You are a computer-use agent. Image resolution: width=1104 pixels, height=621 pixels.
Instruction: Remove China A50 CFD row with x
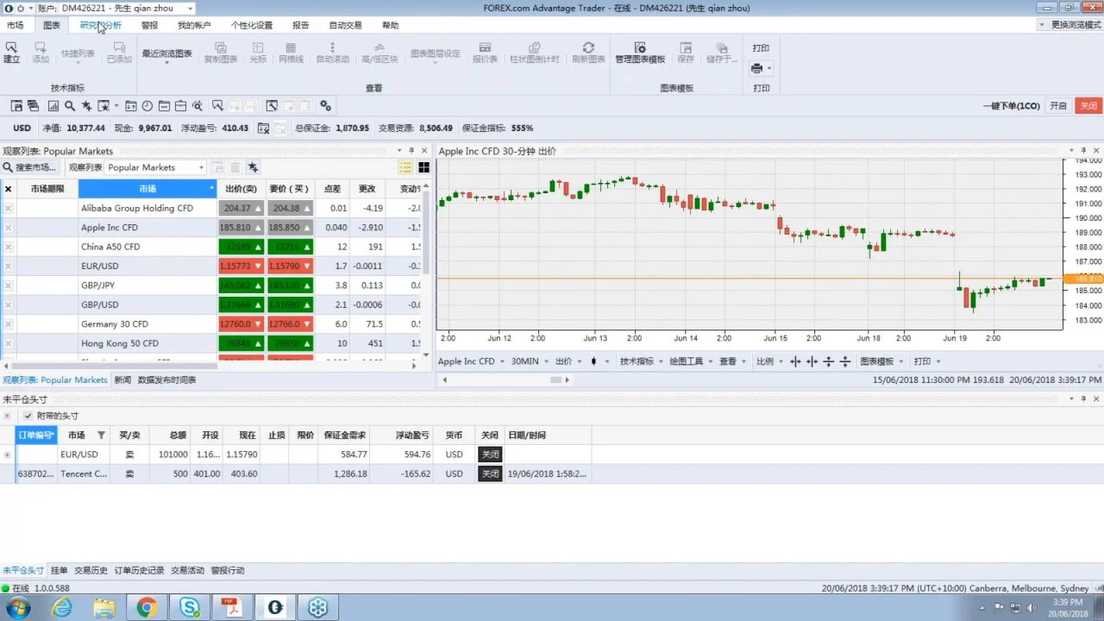9,247
